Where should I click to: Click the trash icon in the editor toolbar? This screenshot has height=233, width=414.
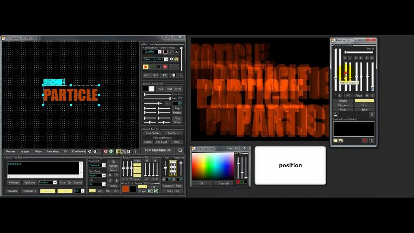[136, 151]
